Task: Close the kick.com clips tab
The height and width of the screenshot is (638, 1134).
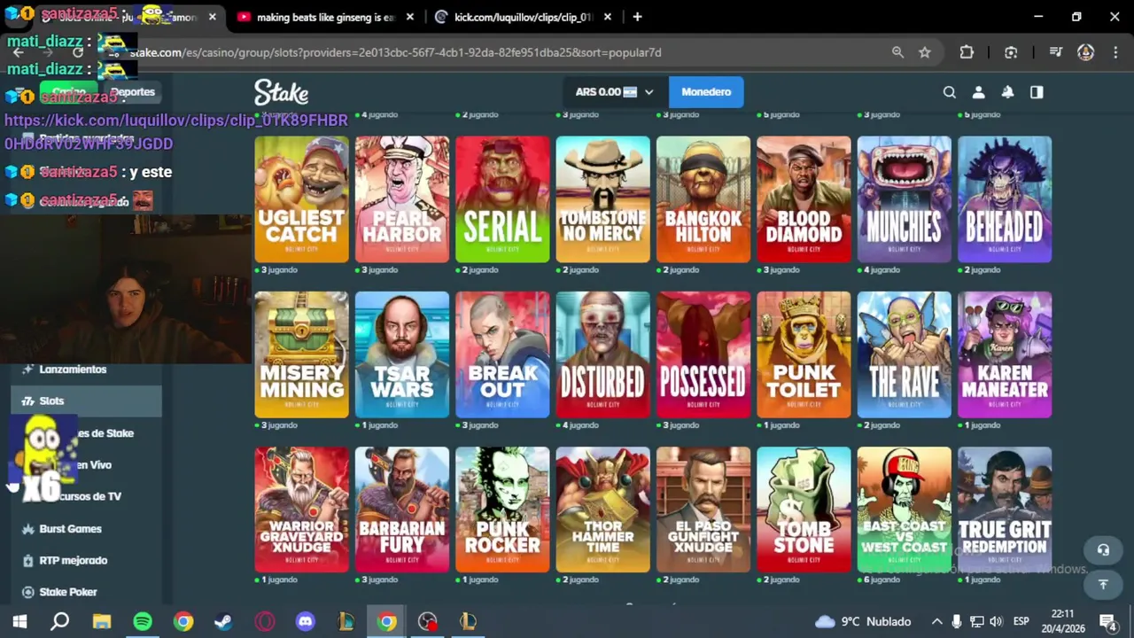Action: [608, 17]
